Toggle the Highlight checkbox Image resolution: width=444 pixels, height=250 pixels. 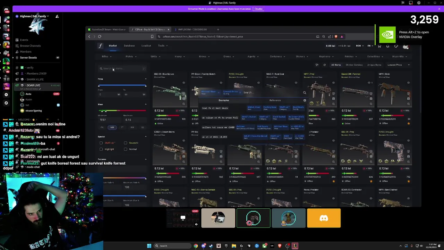pyautogui.click(x=101, y=149)
